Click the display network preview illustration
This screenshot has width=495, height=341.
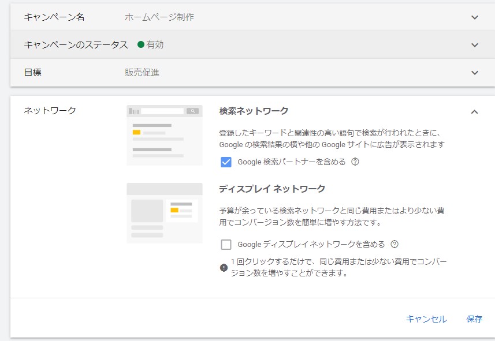[165, 213]
